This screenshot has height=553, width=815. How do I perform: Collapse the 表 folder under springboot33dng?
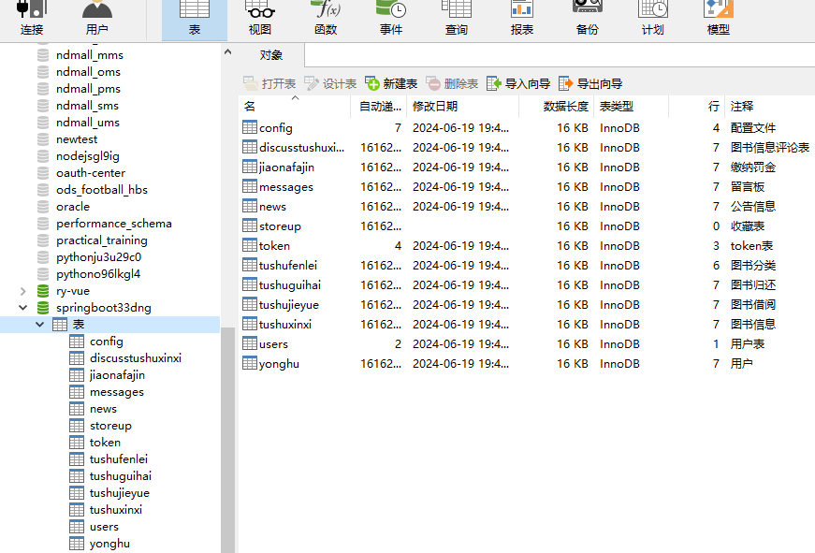(39, 324)
